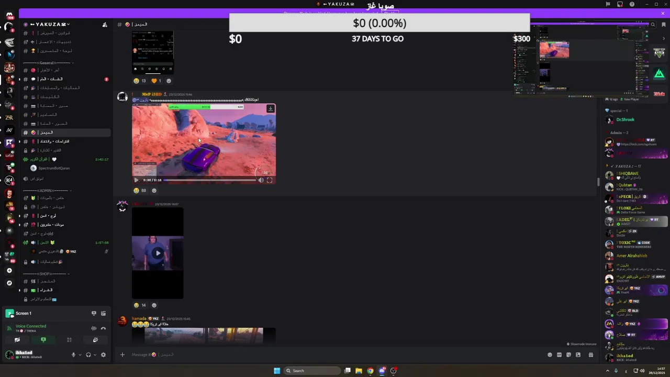Add the laughing reaction with 14 count
The image size is (670, 377).
pos(140,305)
